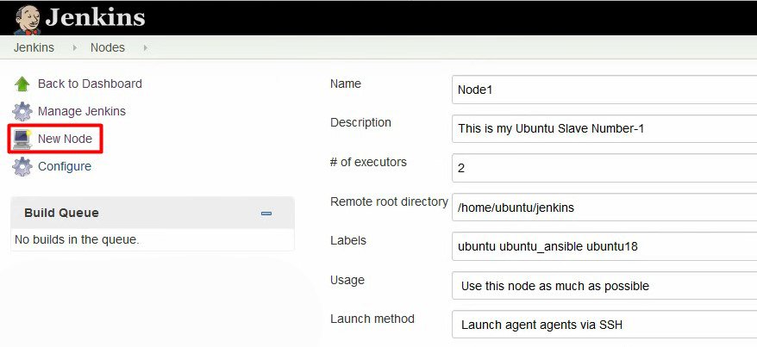
Task: Click the 'Launch method' label
Action: tap(372, 319)
